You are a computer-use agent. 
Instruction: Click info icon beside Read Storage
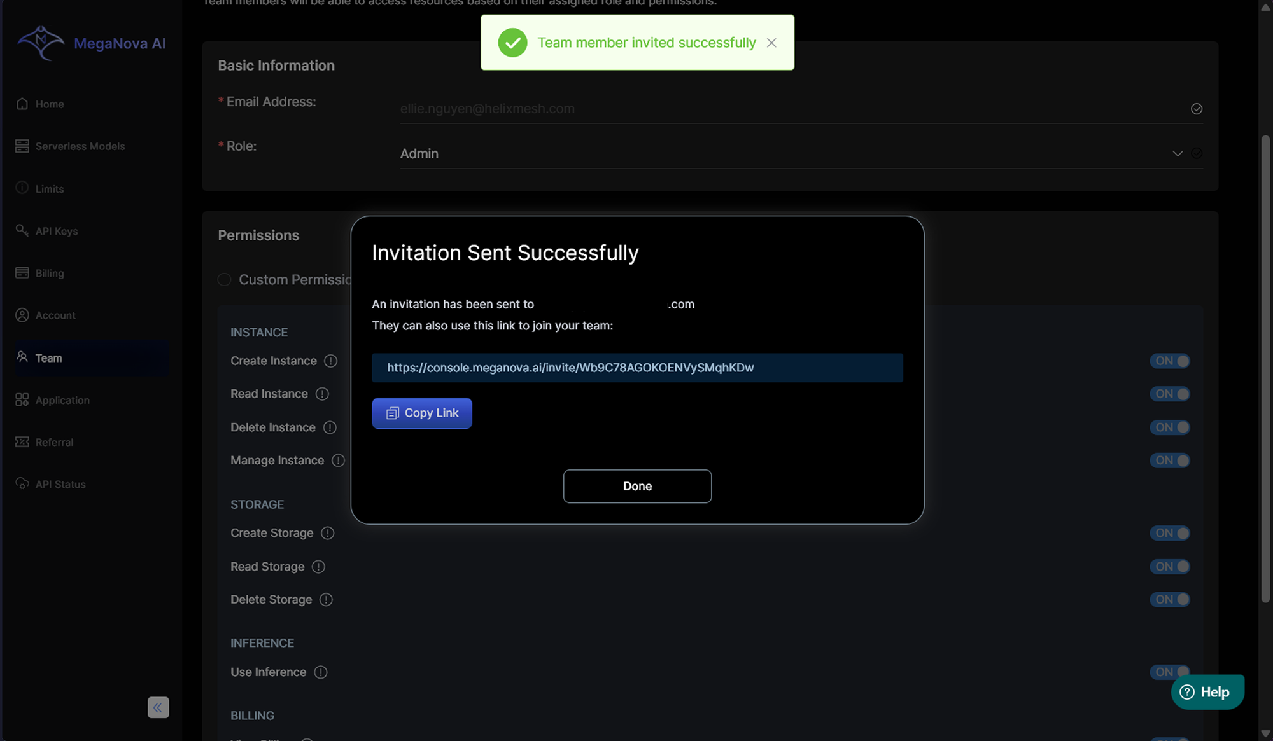[x=318, y=567]
